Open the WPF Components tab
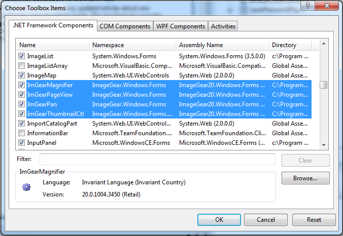The height and width of the screenshot is (236, 343). click(181, 26)
